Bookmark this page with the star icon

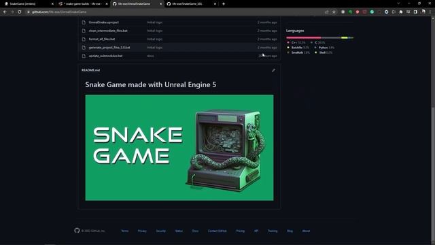click(x=334, y=12)
